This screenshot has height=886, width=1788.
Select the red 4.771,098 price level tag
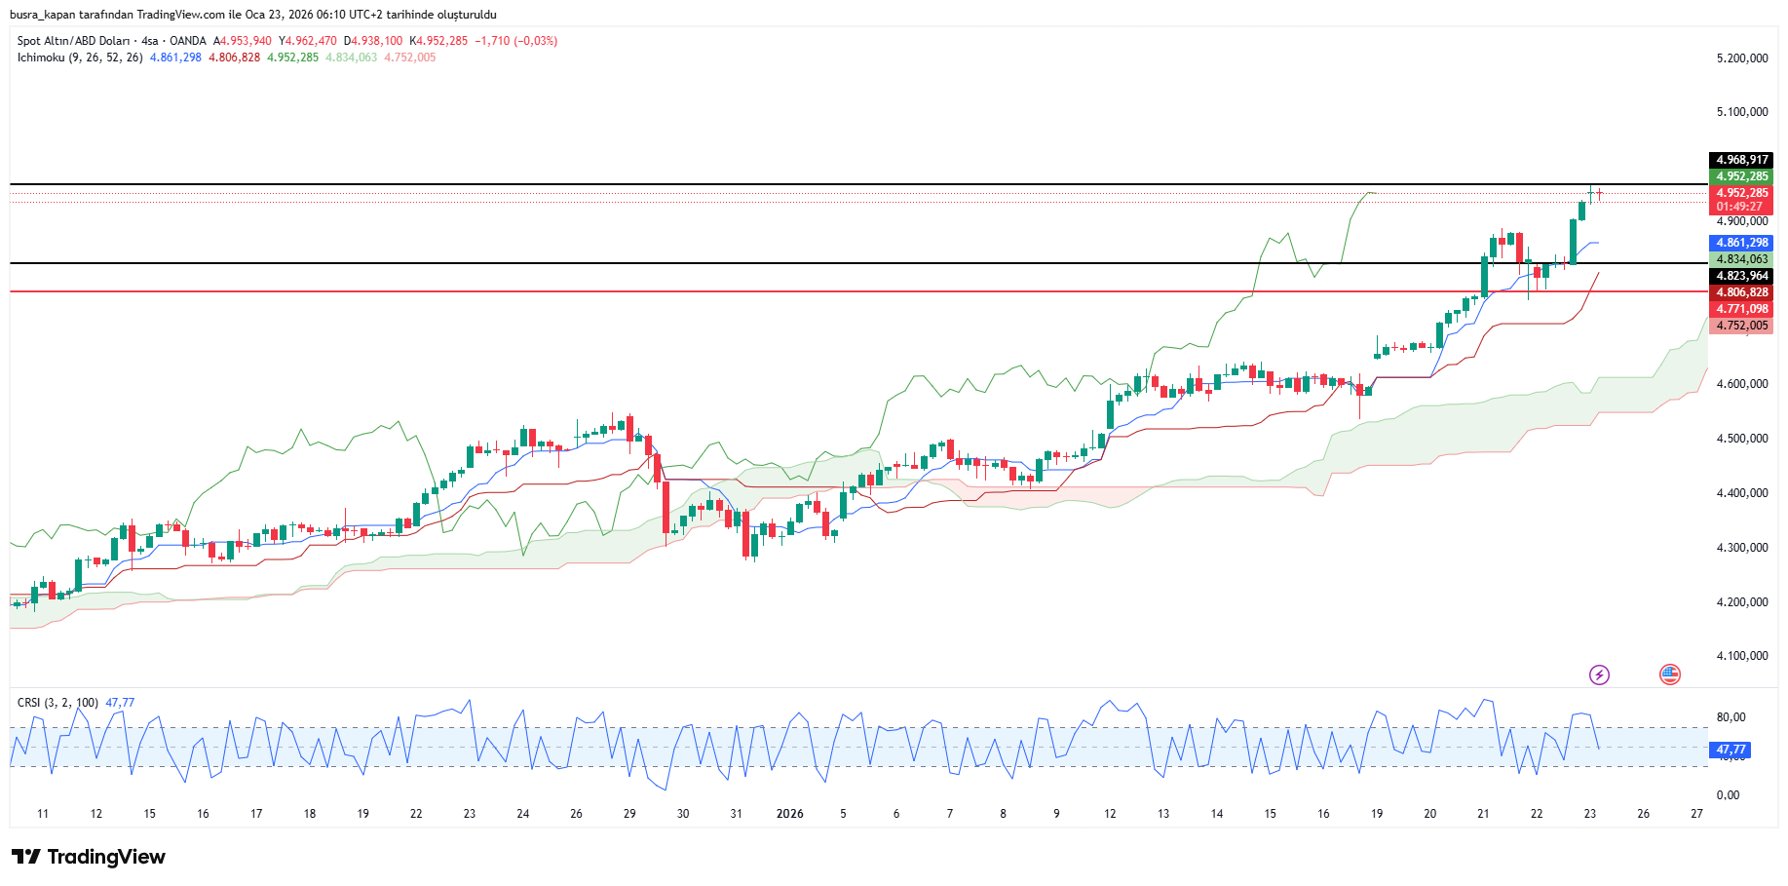point(1741,309)
